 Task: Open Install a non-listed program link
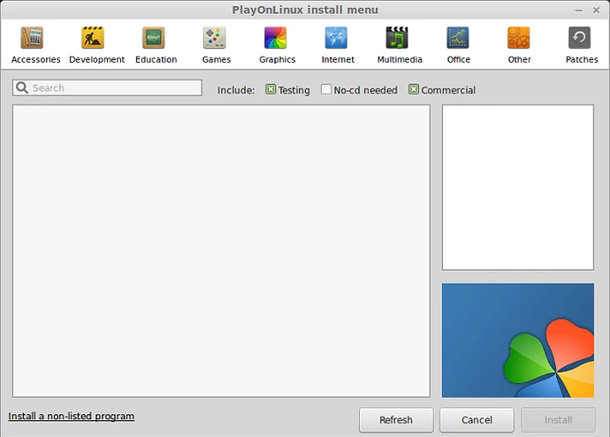coord(72,416)
